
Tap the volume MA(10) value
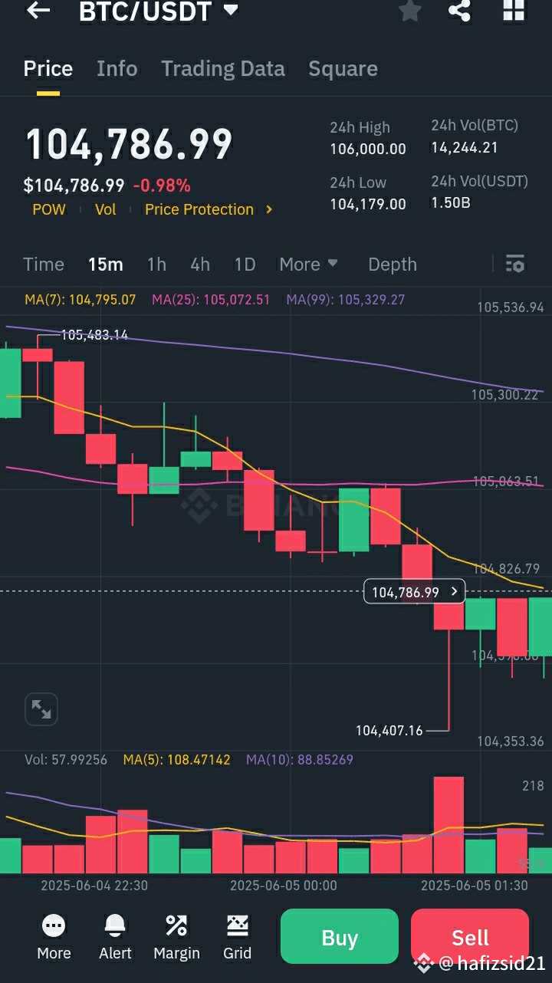(x=300, y=760)
